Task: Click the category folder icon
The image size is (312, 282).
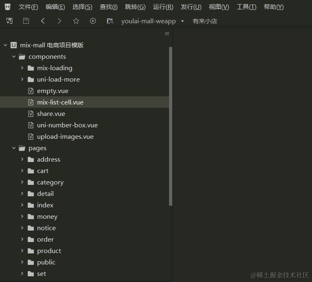Action: [31, 182]
